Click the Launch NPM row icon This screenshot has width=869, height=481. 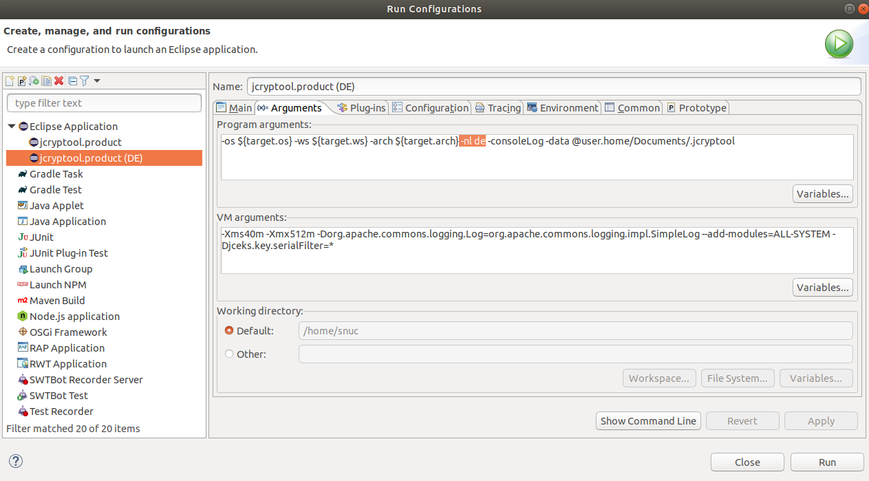(x=23, y=285)
